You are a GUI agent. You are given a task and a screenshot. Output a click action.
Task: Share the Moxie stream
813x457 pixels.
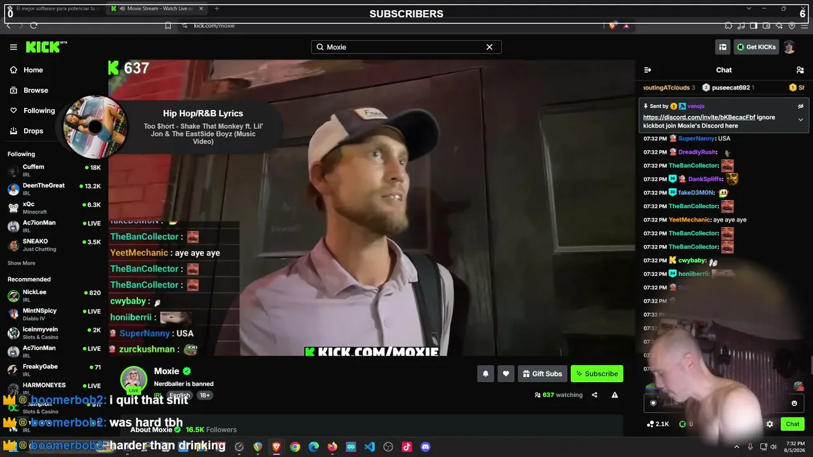(x=595, y=395)
